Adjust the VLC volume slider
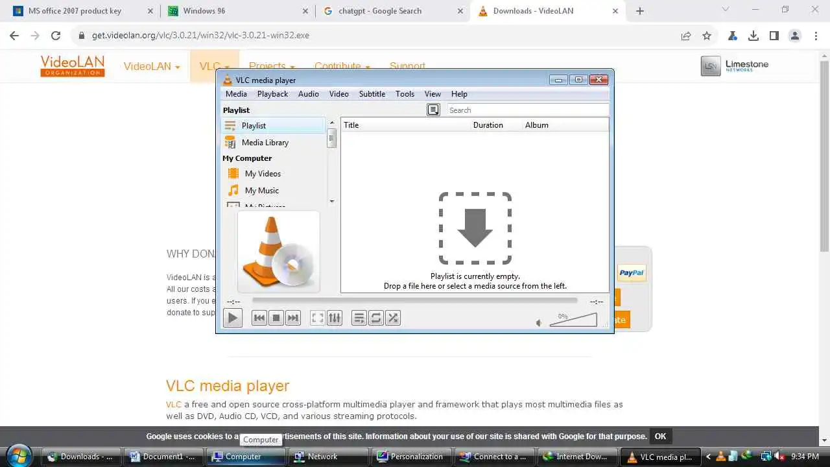This screenshot has width=830, height=467. coord(573,319)
